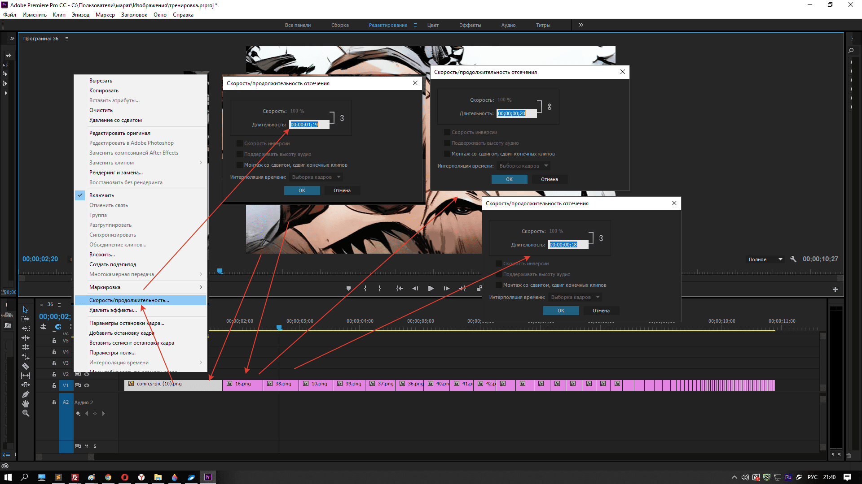Click OK in 00;00;00;20 dialog
This screenshot has height=484, width=862.
[x=510, y=179]
